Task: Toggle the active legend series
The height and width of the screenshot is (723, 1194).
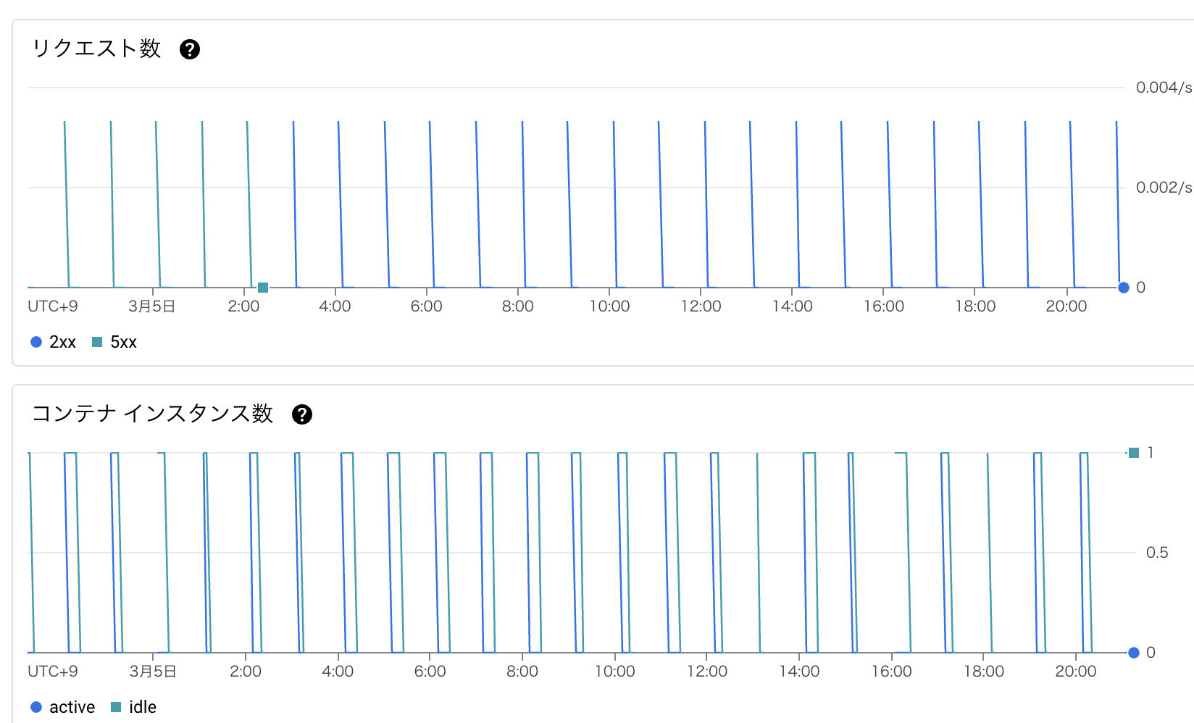Action: tap(63, 707)
